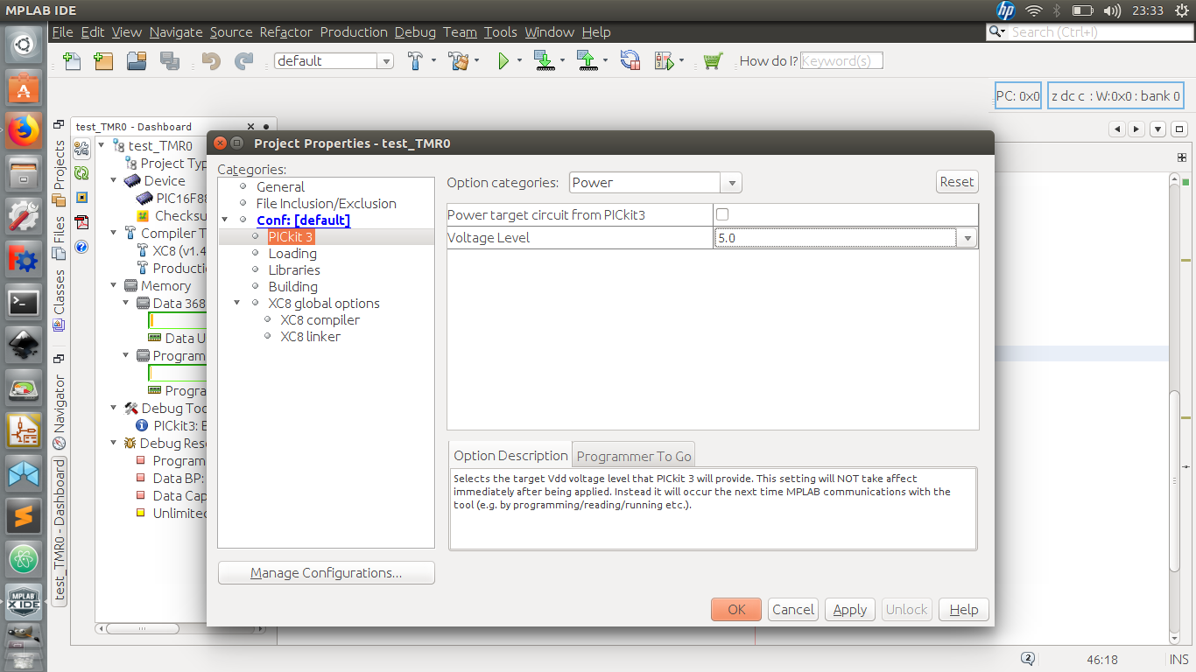Click the Dashboard blue help icon
Screen dimensions: 1196x672
[81, 247]
